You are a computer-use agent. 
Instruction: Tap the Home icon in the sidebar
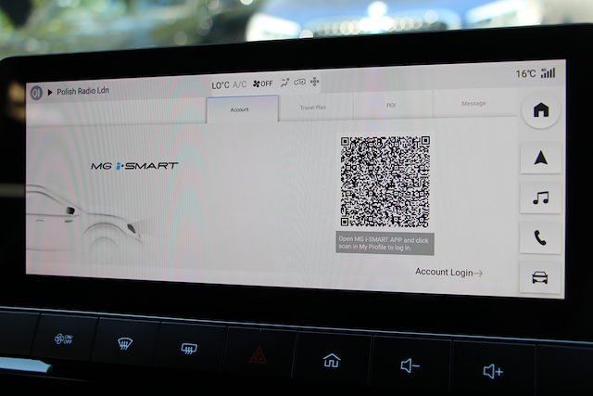point(540,110)
